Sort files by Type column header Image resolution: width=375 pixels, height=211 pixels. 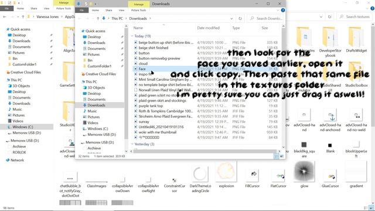coord(236,28)
